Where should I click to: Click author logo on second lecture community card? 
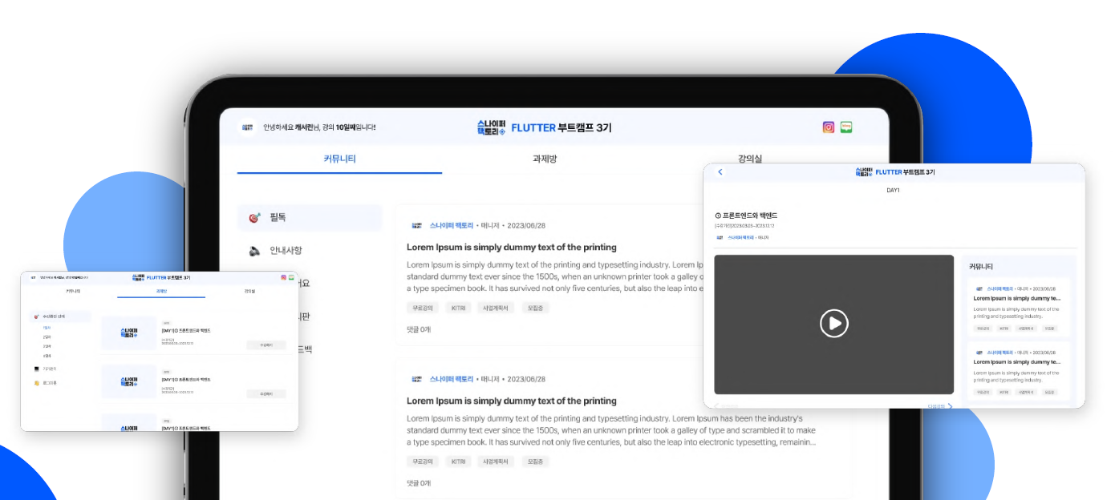click(x=979, y=353)
